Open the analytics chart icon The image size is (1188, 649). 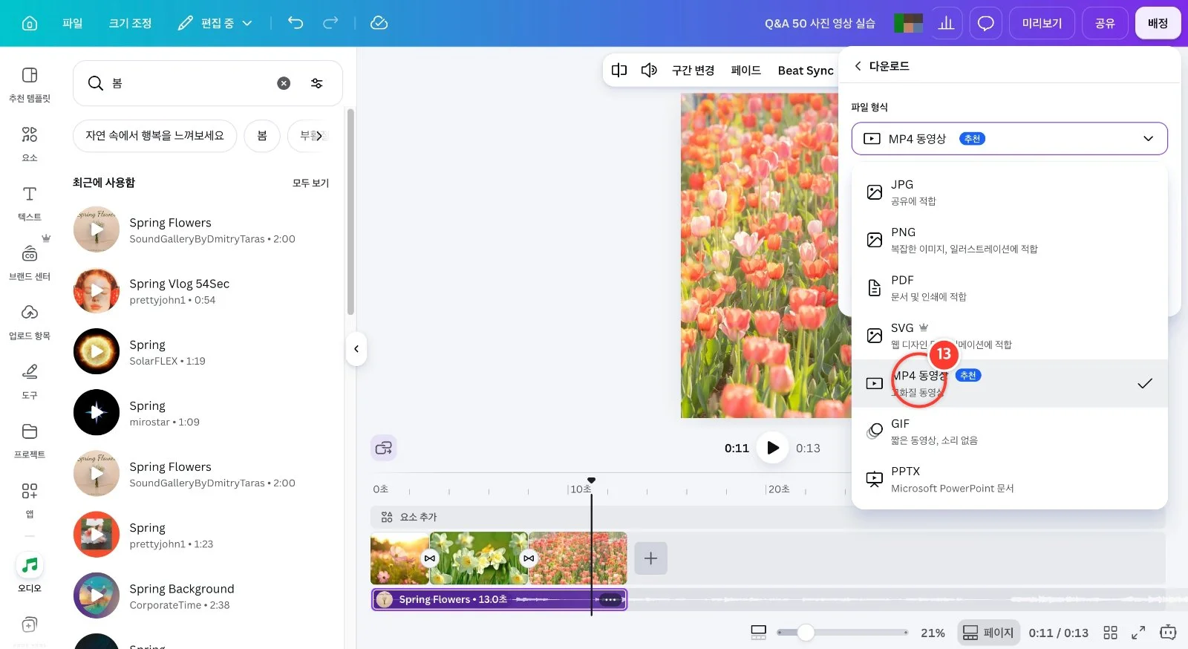(x=946, y=23)
